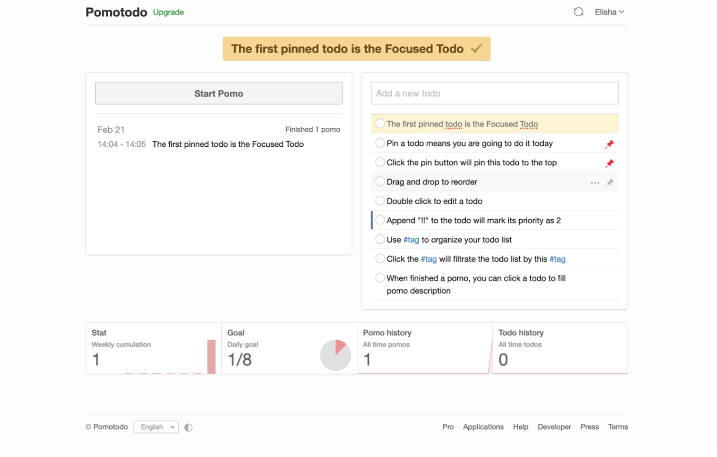Click the weekly cumulation stat bar
717x457 pixels.
(x=211, y=357)
